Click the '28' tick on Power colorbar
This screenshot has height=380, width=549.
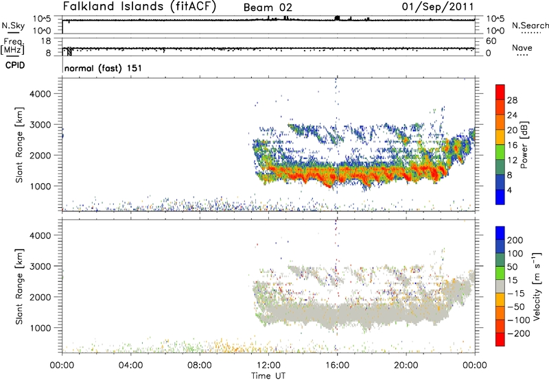(512, 100)
